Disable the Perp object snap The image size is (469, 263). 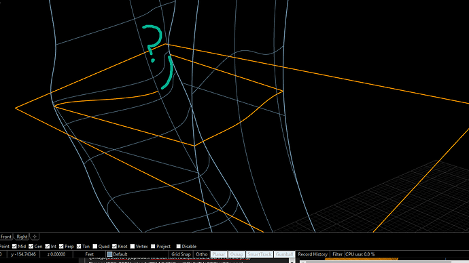(61, 246)
